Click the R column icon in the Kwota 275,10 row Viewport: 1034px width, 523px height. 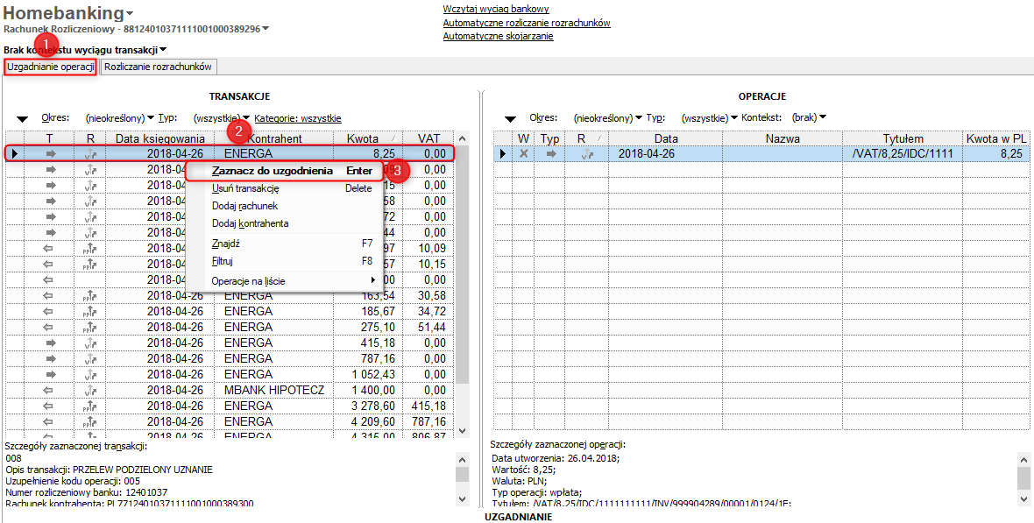coord(91,327)
